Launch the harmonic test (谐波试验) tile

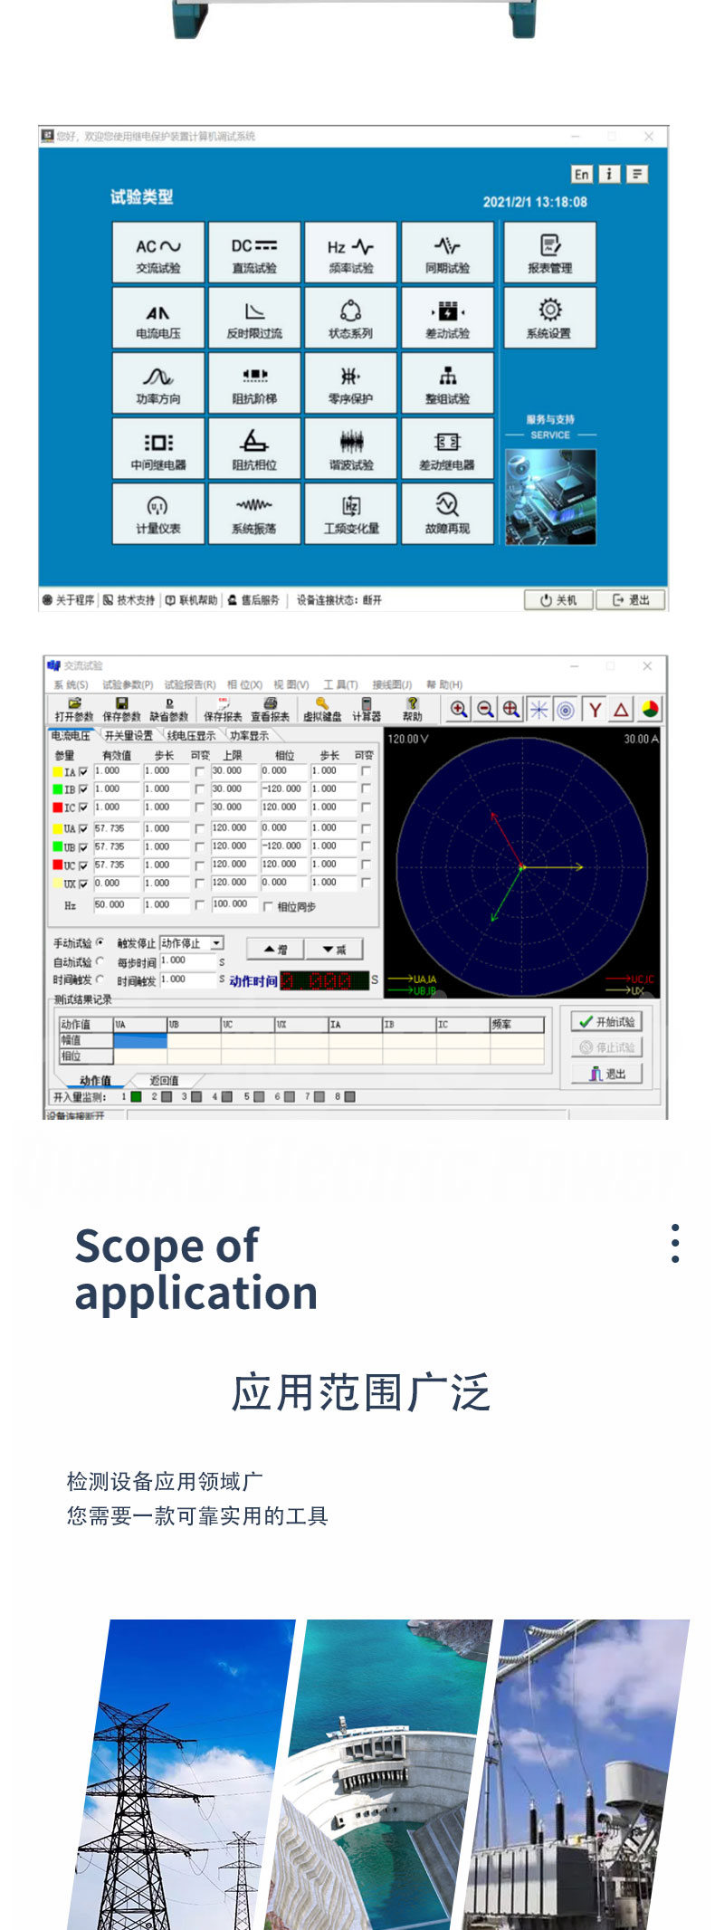[x=350, y=448]
